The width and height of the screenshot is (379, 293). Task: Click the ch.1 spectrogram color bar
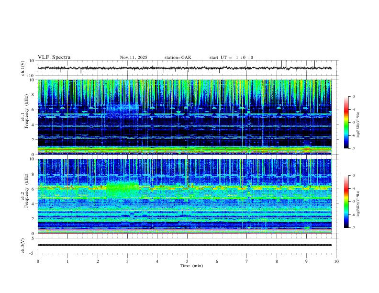pos(346,123)
